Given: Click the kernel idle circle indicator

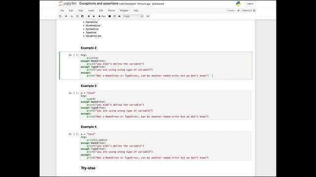Looking at the screenshot, I should (254, 10).
